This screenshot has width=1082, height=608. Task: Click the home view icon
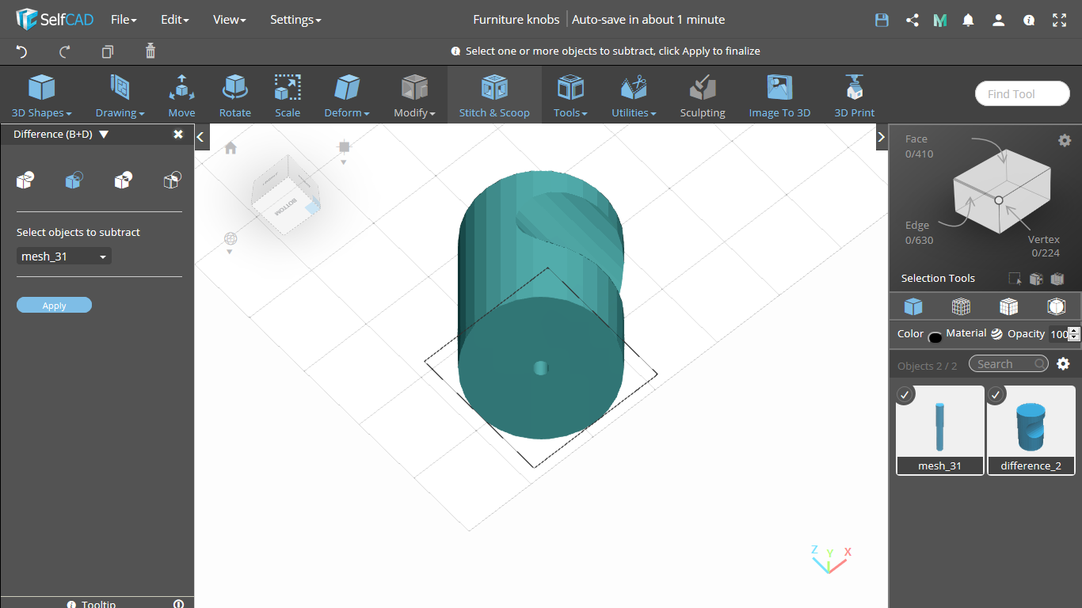point(230,147)
